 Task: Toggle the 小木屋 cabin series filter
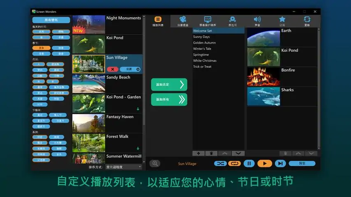(58, 143)
